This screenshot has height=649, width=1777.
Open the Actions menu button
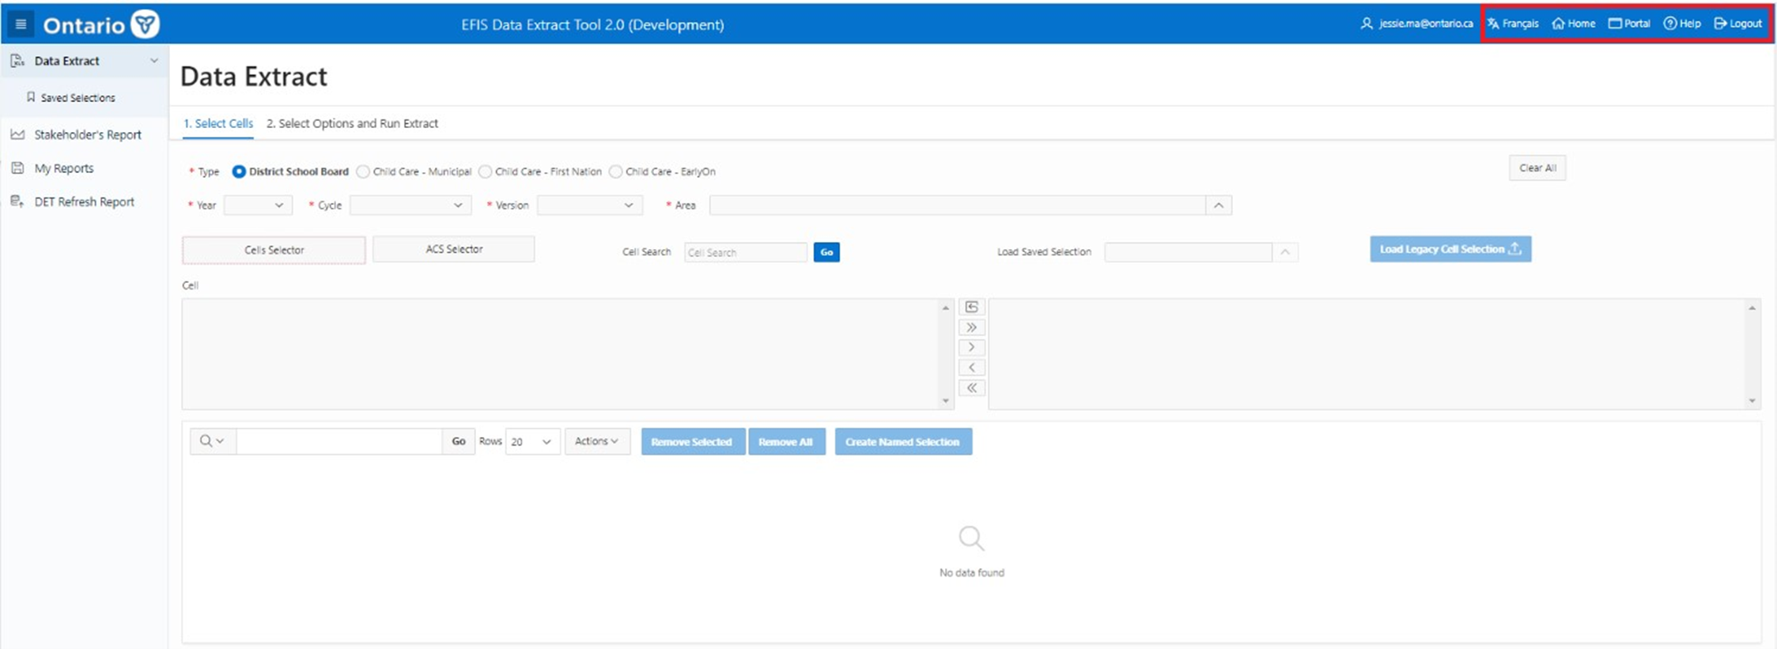[596, 442]
